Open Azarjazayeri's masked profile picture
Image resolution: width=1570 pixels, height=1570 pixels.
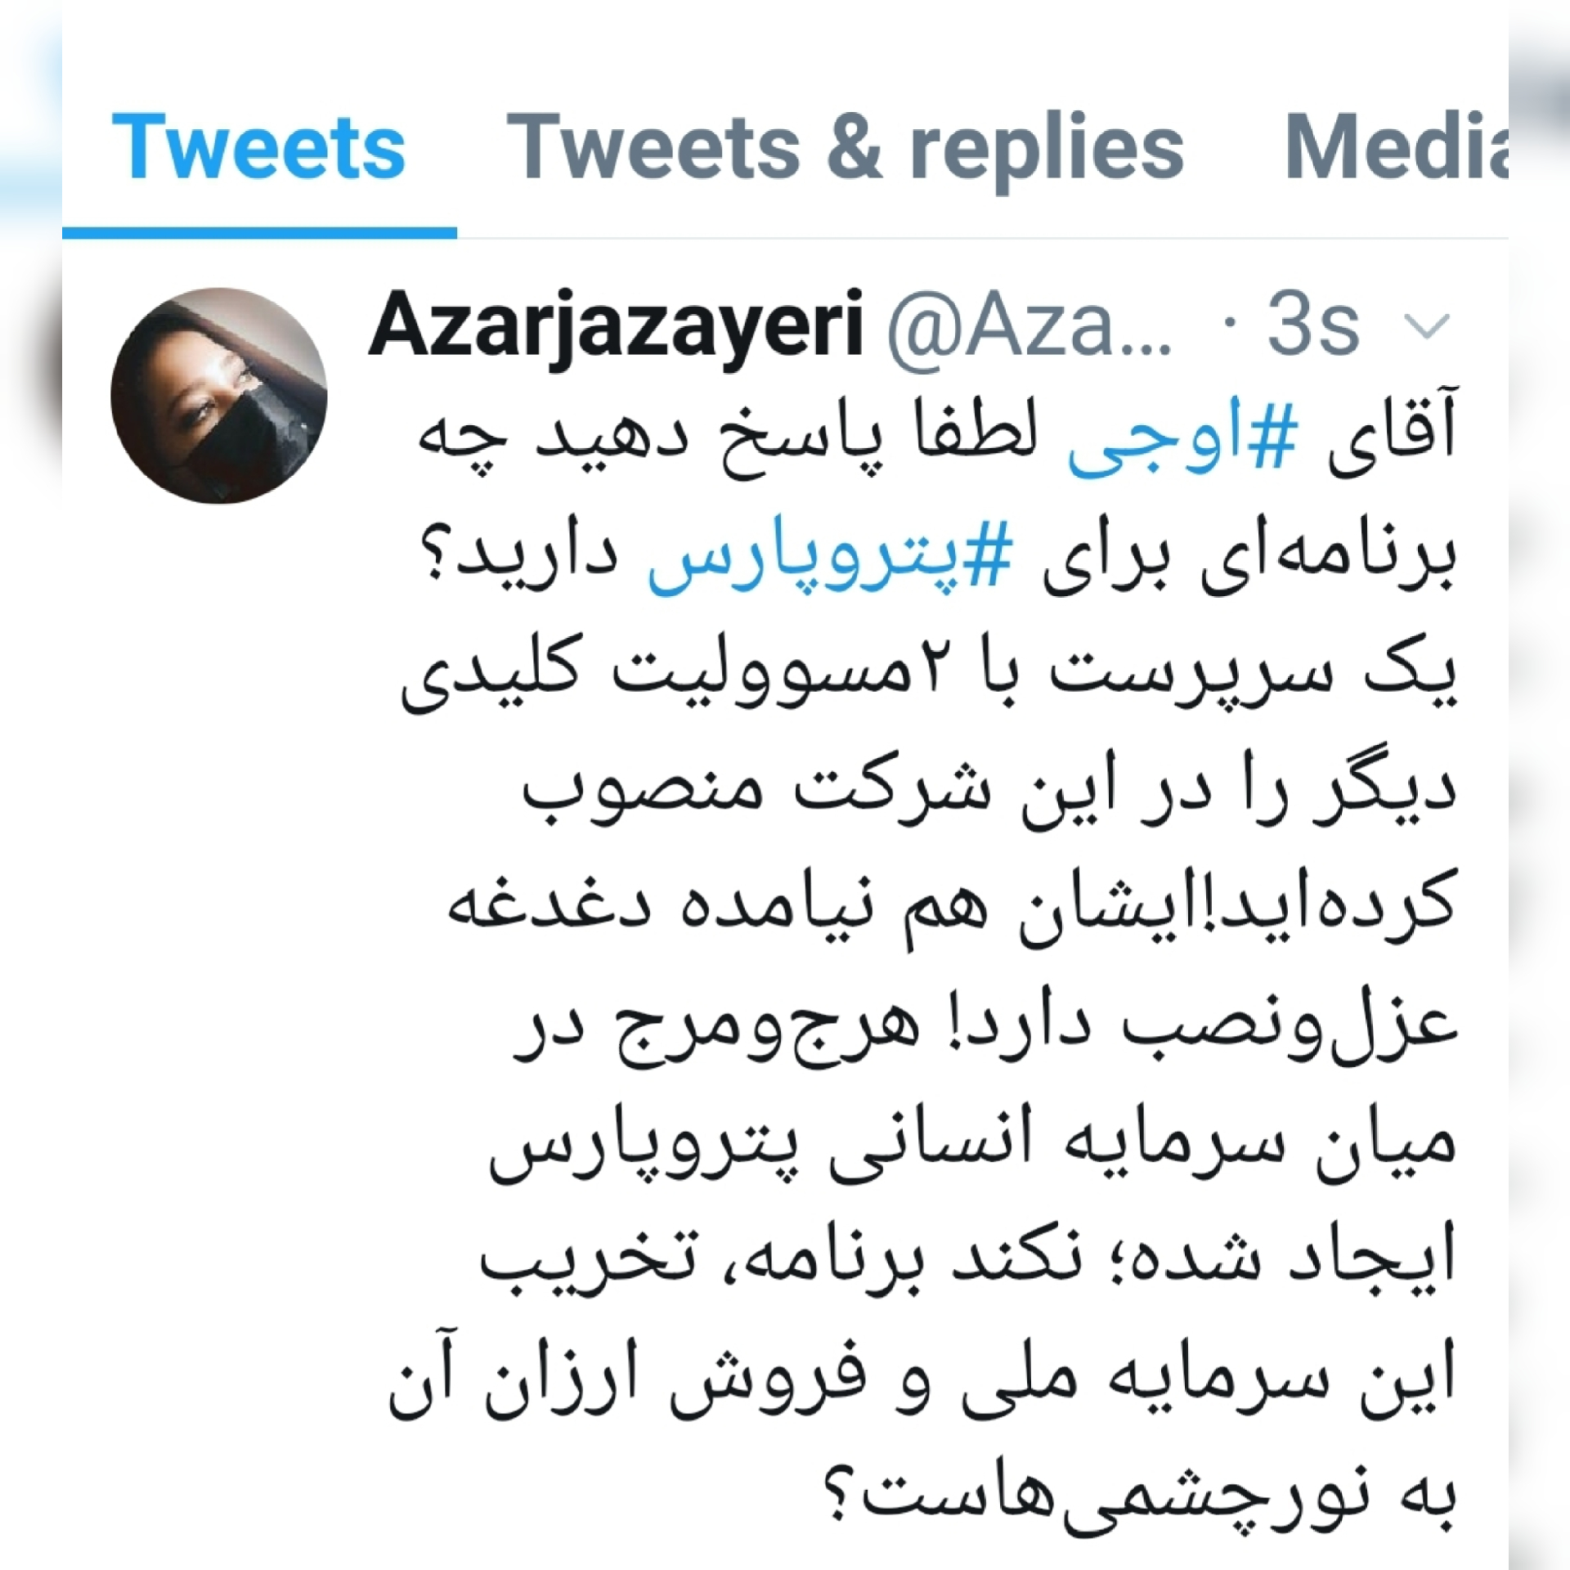click(x=219, y=396)
